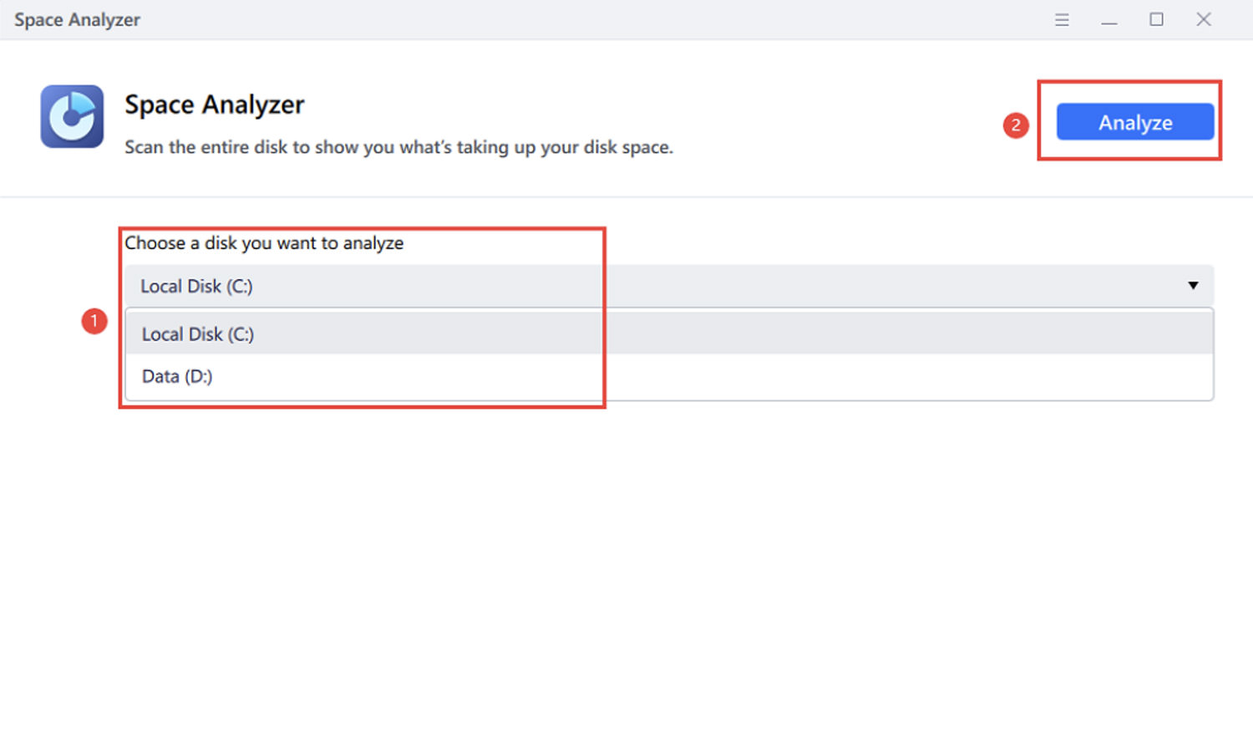
Task: Collapse the disk dropdown via the arrow
Action: (1193, 286)
